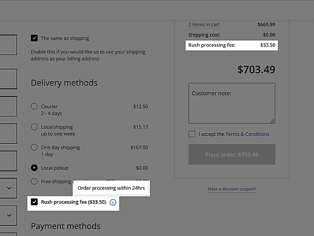This screenshot has width=314, height=236.
Task: Click the 'Payment methods' heading
Action: click(66, 226)
